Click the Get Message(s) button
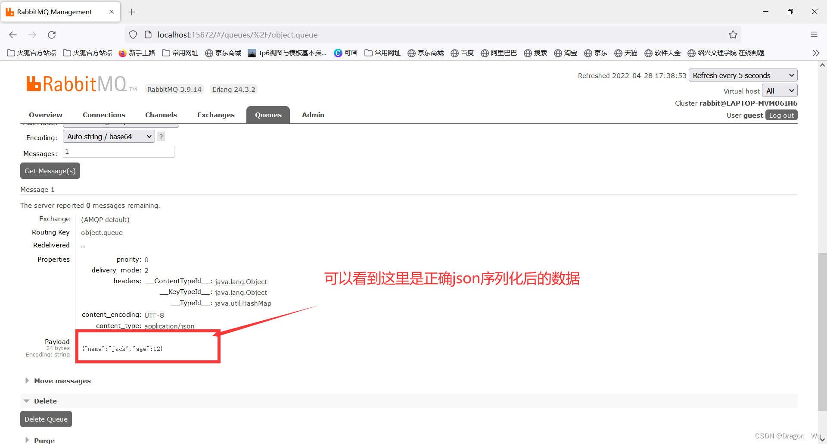Image resolution: width=827 pixels, height=444 pixels. (50, 171)
